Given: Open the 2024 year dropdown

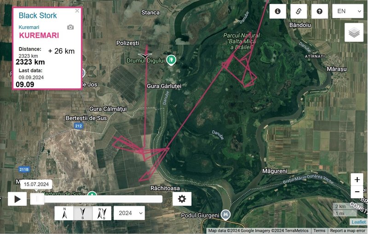Looking at the screenshot, I should [129, 213].
